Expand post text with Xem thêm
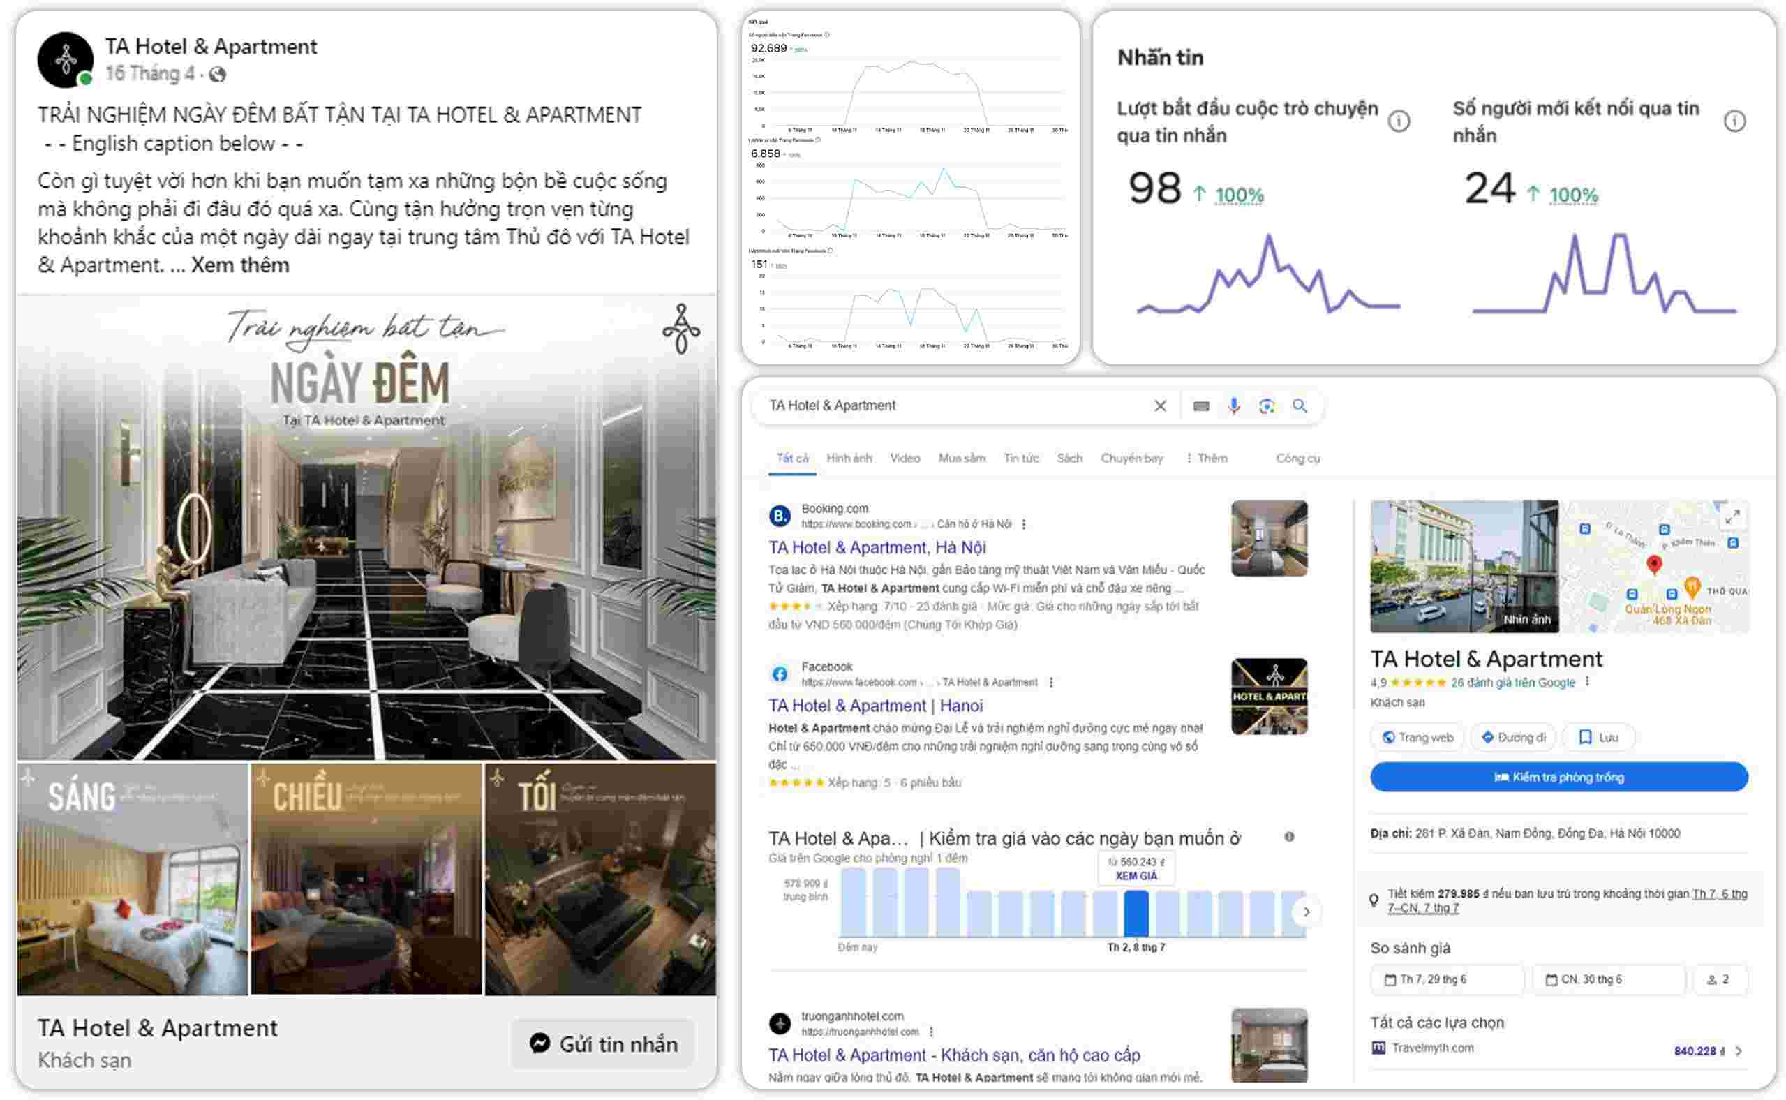Screen dimensions: 1786x1100 coord(240,265)
